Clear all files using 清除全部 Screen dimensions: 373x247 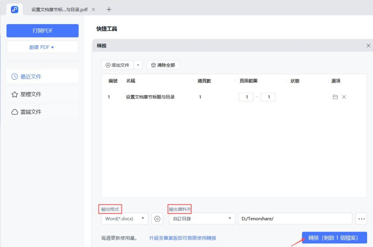point(163,65)
